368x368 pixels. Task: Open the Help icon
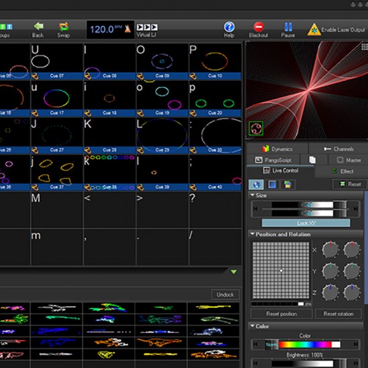pos(229,27)
